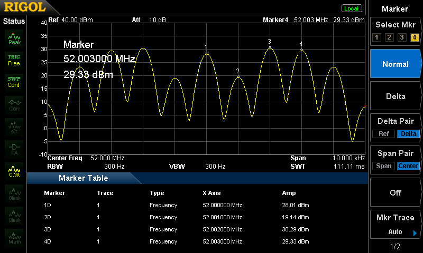This screenshot has width=423, height=253.
Task: Click marker 3 on the trace peak
Action: (270, 47)
